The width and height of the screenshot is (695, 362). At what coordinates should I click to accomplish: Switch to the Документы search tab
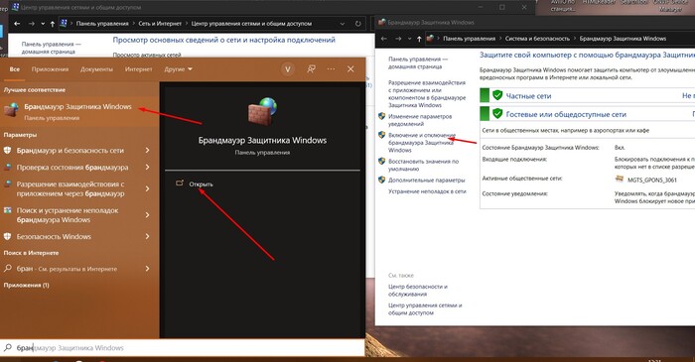pos(96,69)
